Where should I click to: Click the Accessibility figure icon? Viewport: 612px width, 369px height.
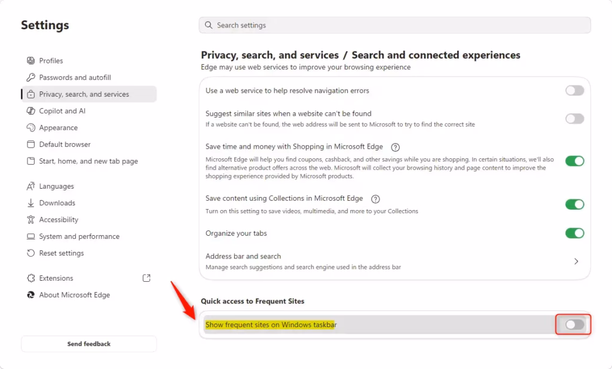coord(30,220)
